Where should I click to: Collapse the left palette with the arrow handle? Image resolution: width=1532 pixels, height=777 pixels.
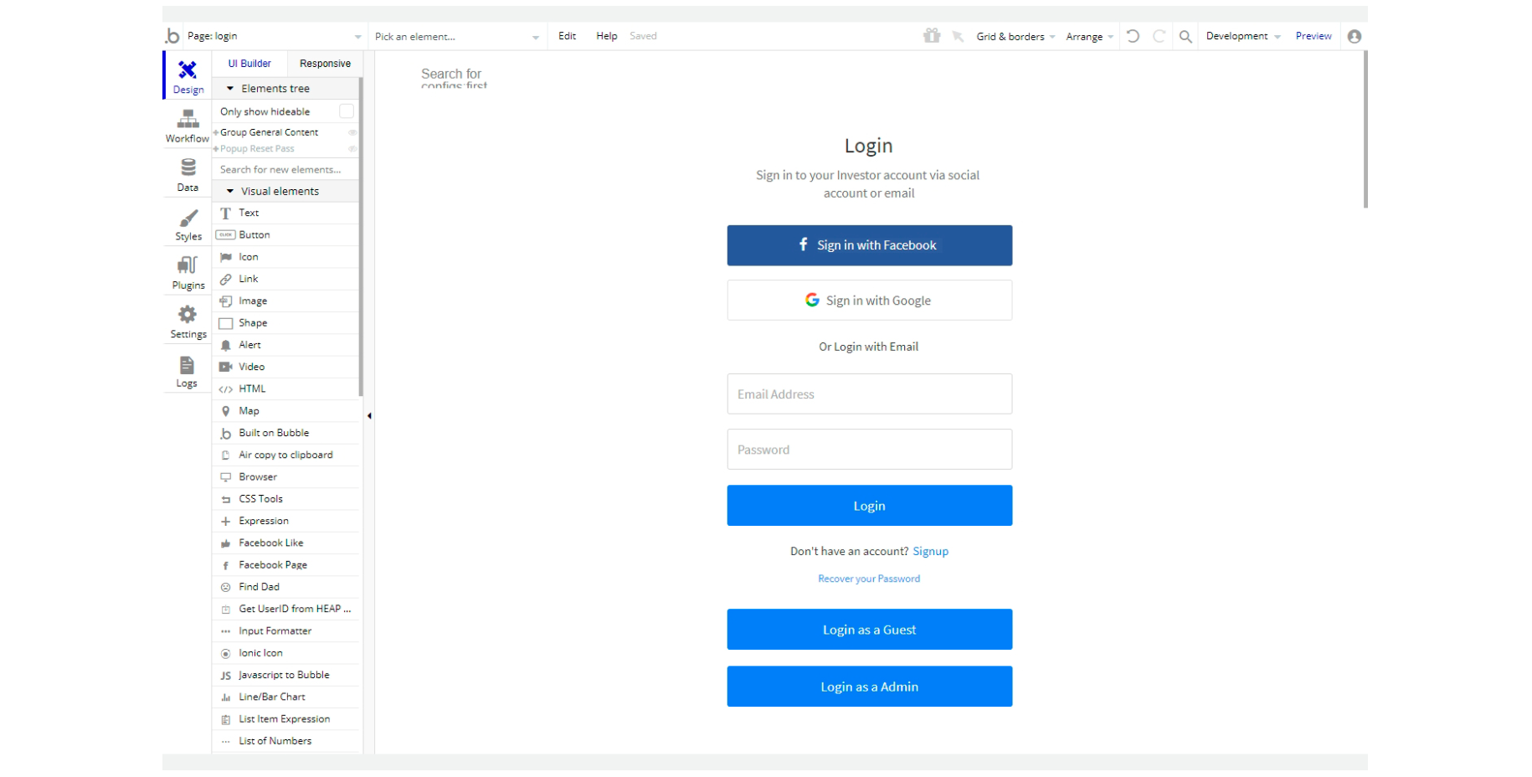click(x=369, y=415)
